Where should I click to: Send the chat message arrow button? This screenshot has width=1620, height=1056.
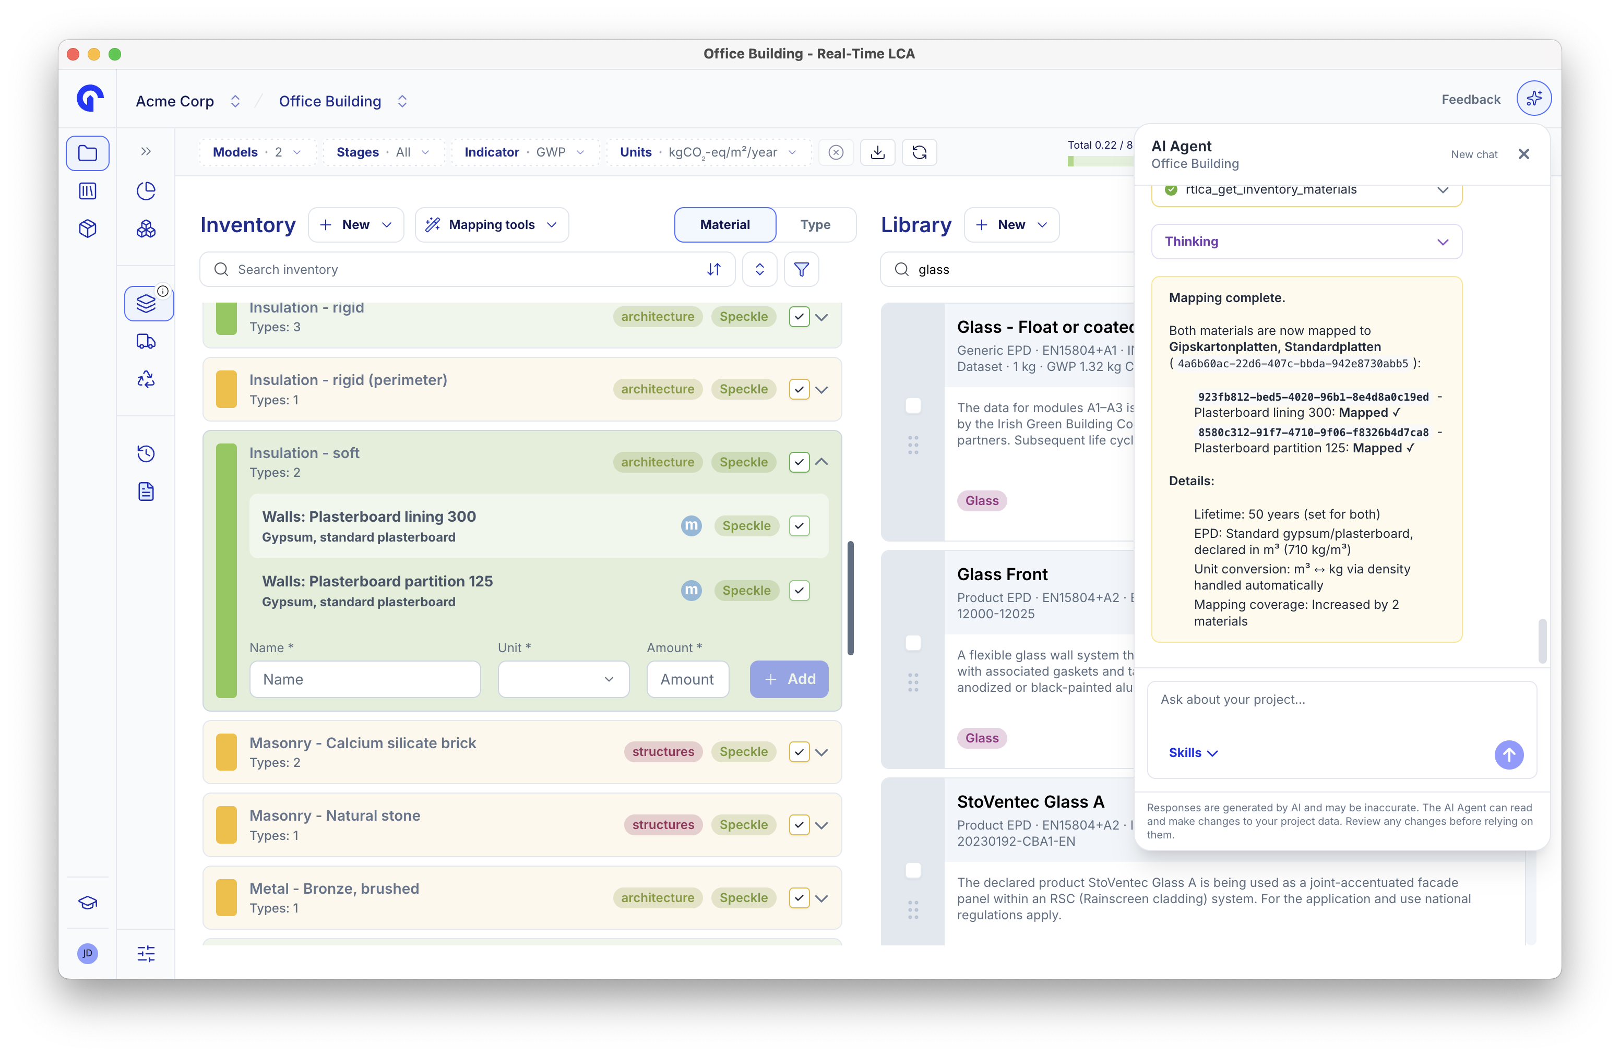point(1508,754)
